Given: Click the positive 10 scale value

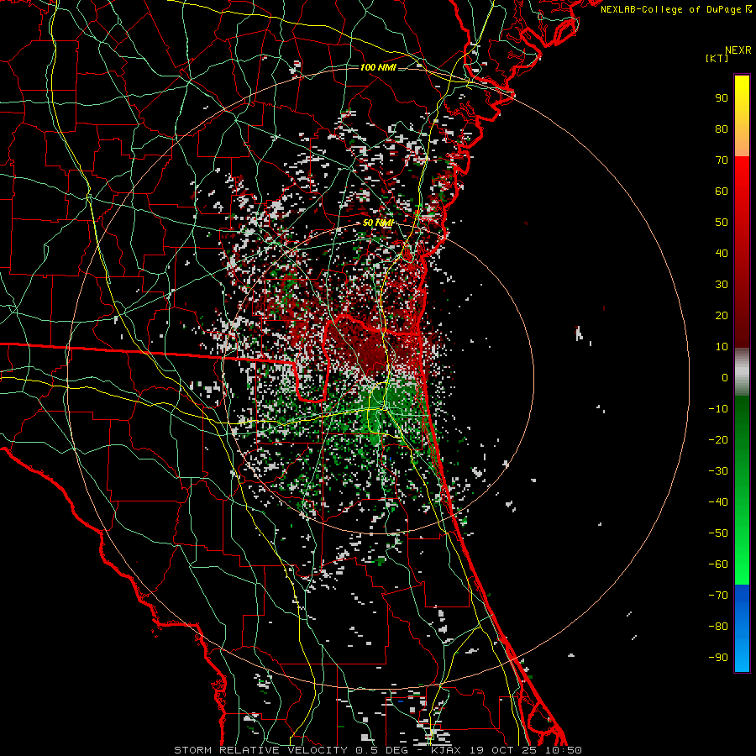Looking at the screenshot, I should click(722, 347).
